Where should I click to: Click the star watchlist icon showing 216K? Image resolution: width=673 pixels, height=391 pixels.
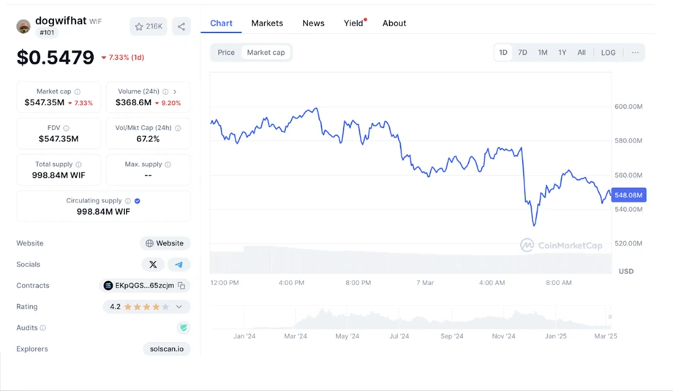click(x=148, y=26)
